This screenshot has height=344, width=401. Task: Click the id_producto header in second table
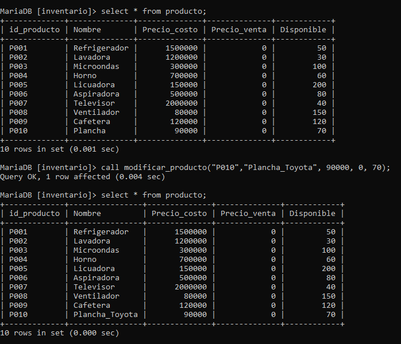[x=34, y=214]
